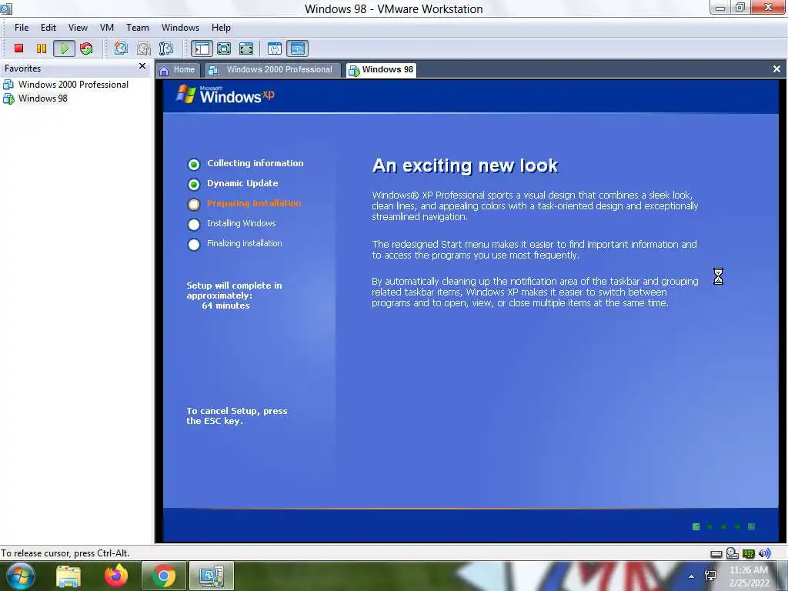Click the network adapter status icon
Image resolution: width=788 pixels, height=591 pixels.
click(x=749, y=554)
